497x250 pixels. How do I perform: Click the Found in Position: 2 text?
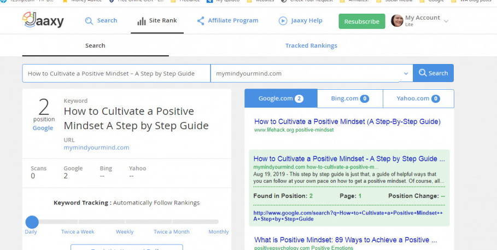click(x=283, y=196)
